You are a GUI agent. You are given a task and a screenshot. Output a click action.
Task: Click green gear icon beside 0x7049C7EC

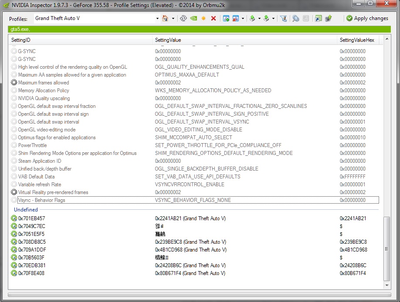14,226
